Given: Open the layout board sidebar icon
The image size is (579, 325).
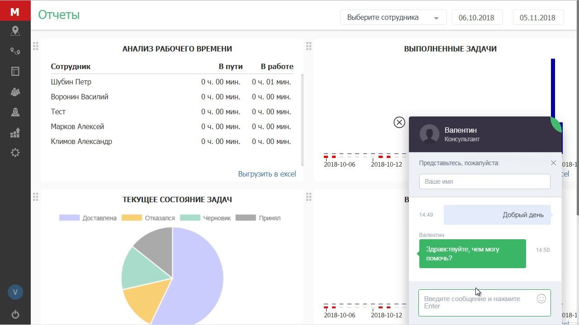Looking at the screenshot, I should click(15, 71).
